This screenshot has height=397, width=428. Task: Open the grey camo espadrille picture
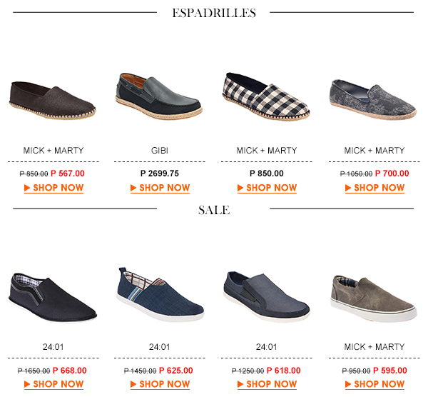tap(373, 99)
